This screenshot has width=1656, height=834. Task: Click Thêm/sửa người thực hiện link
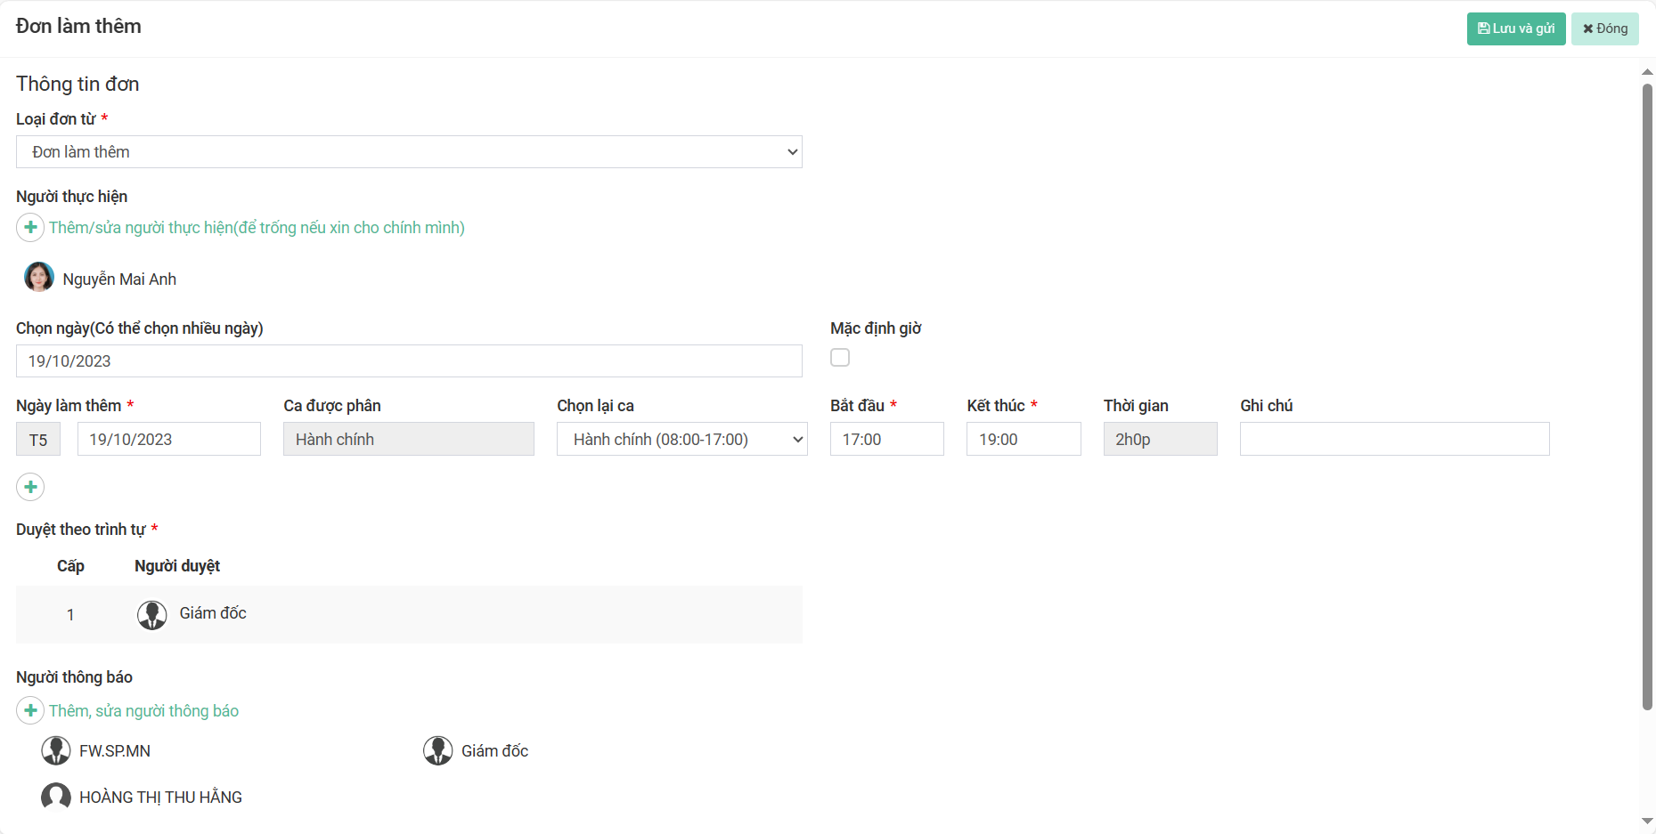point(257,228)
